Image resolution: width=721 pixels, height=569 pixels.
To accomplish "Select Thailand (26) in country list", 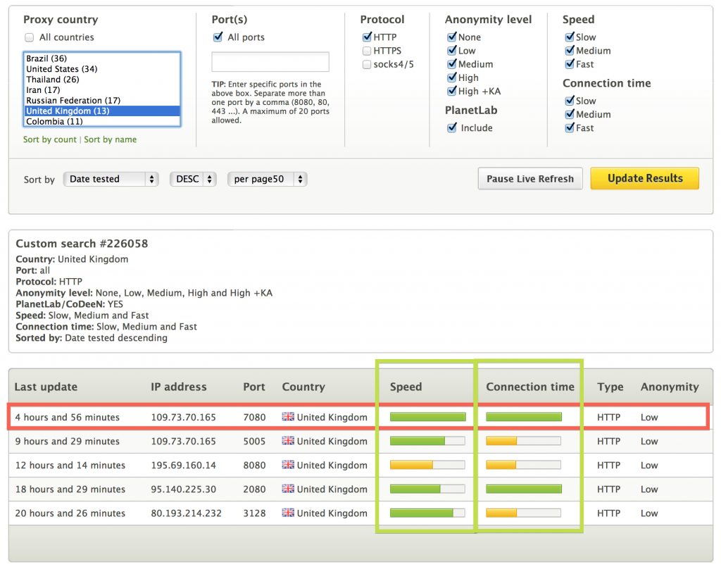I will coord(102,80).
